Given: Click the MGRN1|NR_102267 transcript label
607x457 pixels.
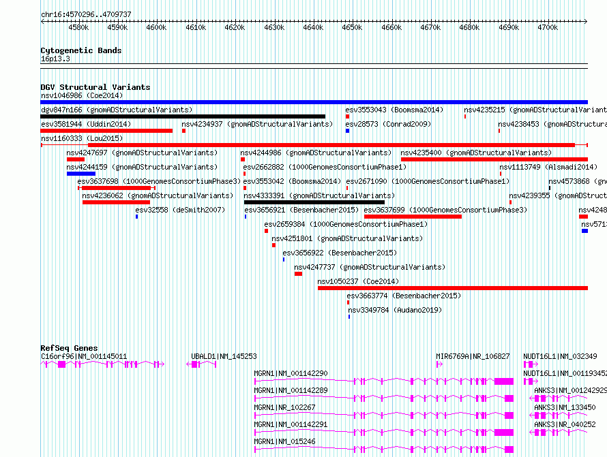Looking at the screenshot, I should coord(284,407).
